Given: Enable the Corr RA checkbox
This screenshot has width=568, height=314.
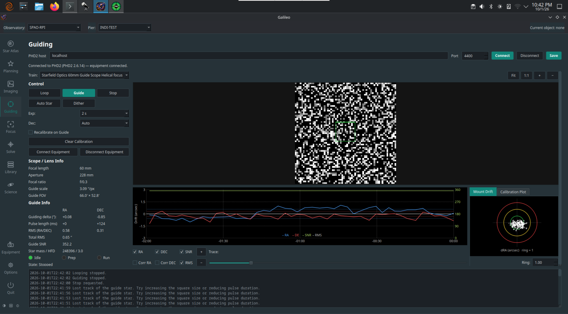Looking at the screenshot, I should click(135, 263).
